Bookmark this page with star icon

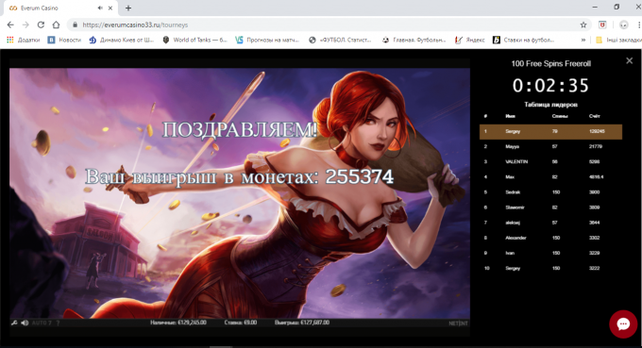pos(583,25)
